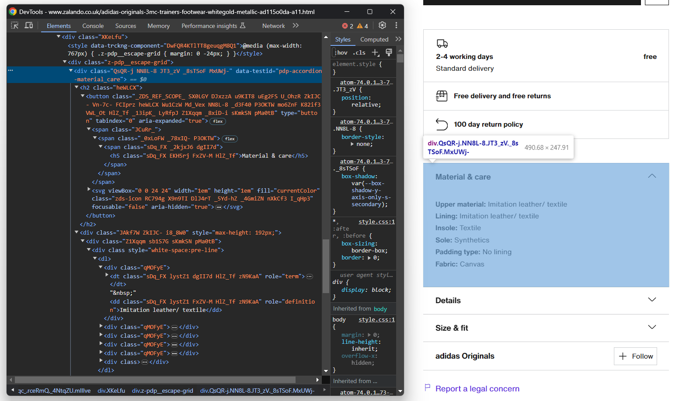This screenshot has height=401, width=679.
Task: Click the horizontal scrollbar in the Elements panel
Action: pyautogui.click(x=155, y=380)
